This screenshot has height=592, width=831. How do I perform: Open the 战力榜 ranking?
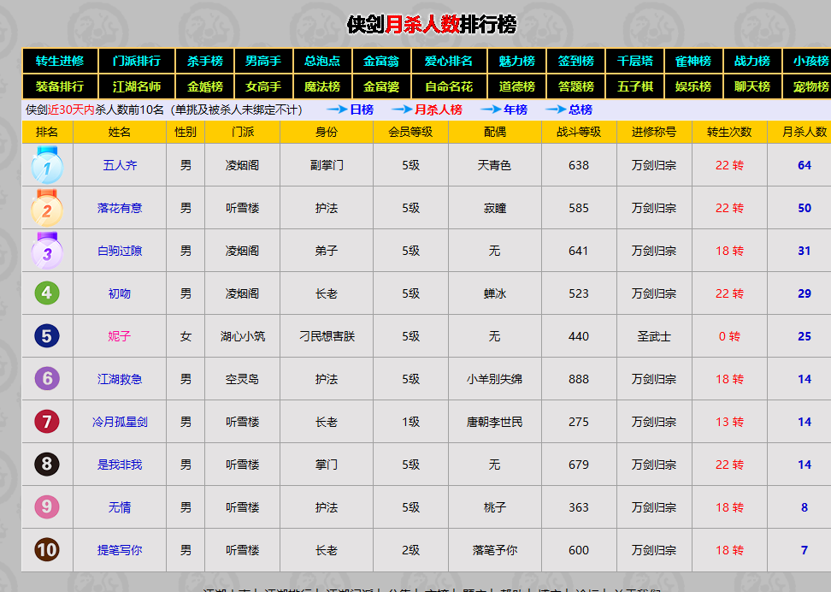pos(752,61)
